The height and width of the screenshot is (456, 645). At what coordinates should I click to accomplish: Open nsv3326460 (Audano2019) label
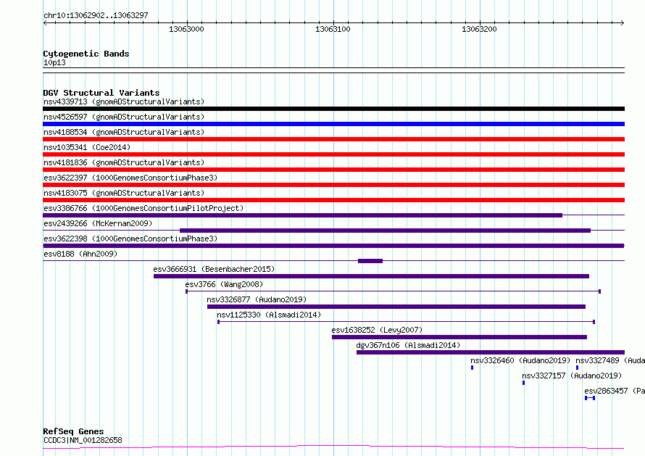(520, 360)
